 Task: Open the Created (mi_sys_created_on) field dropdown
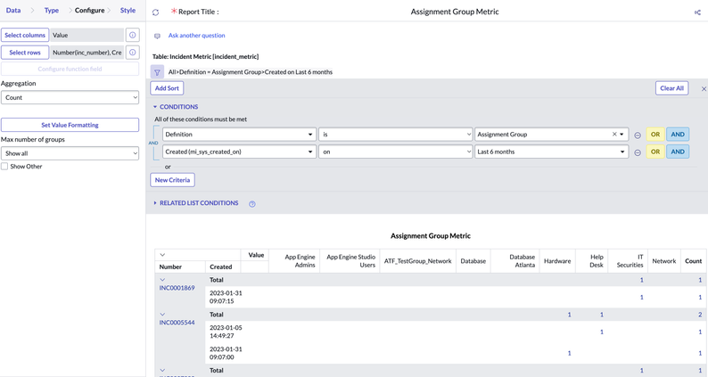tap(239, 152)
